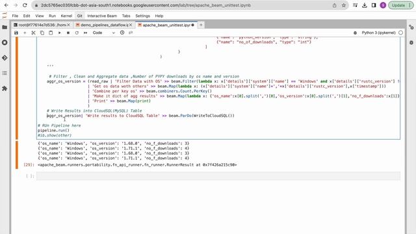Open browser downloads icon
416x234 pixels.
(x=365, y=5)
